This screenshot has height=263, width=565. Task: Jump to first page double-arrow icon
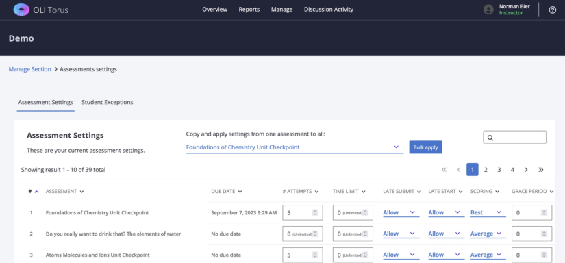coord(444,170)
